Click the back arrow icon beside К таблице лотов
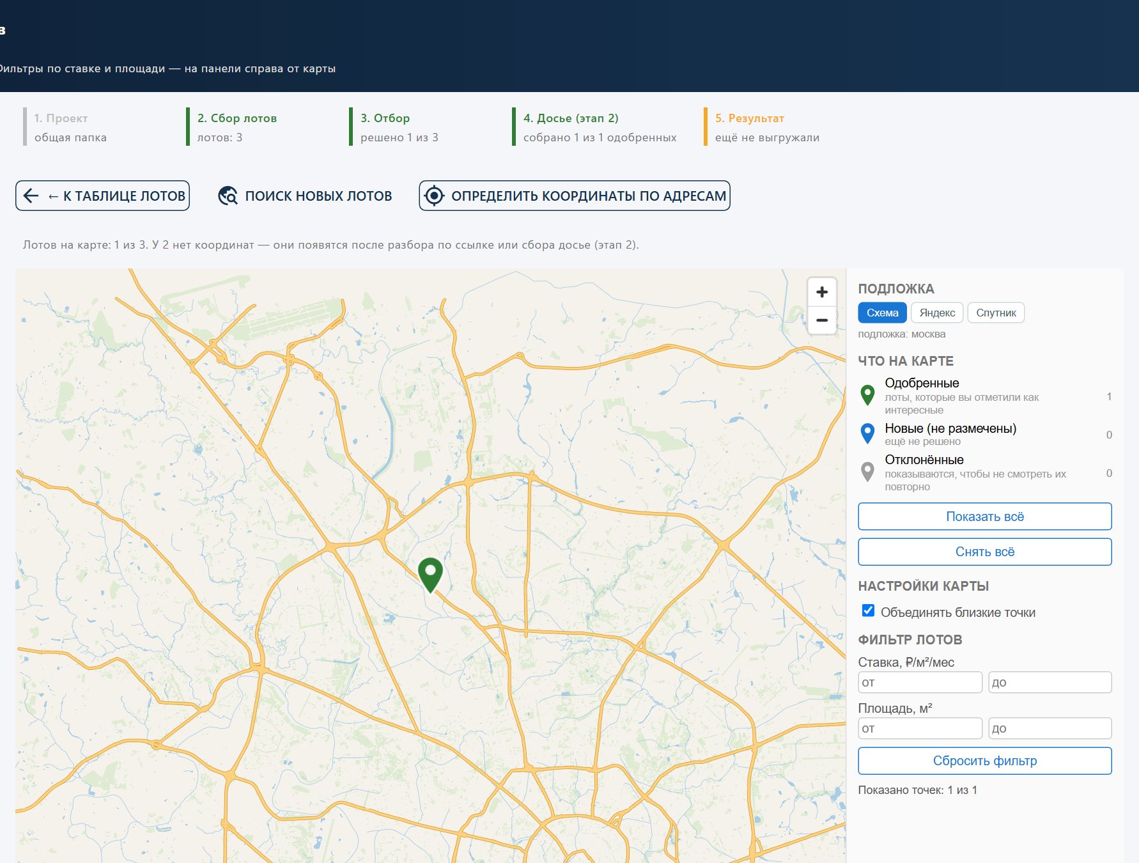The image size is (1139, 863). click(31, 196)
